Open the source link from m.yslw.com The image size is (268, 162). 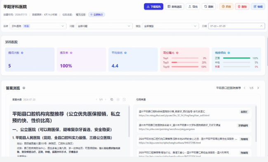167,129
